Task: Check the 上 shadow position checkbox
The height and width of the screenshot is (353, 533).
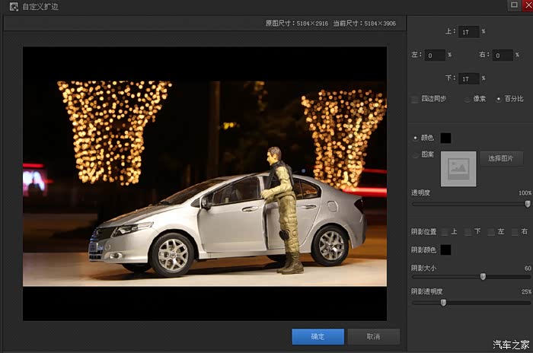Action: (x=445, y=231)
